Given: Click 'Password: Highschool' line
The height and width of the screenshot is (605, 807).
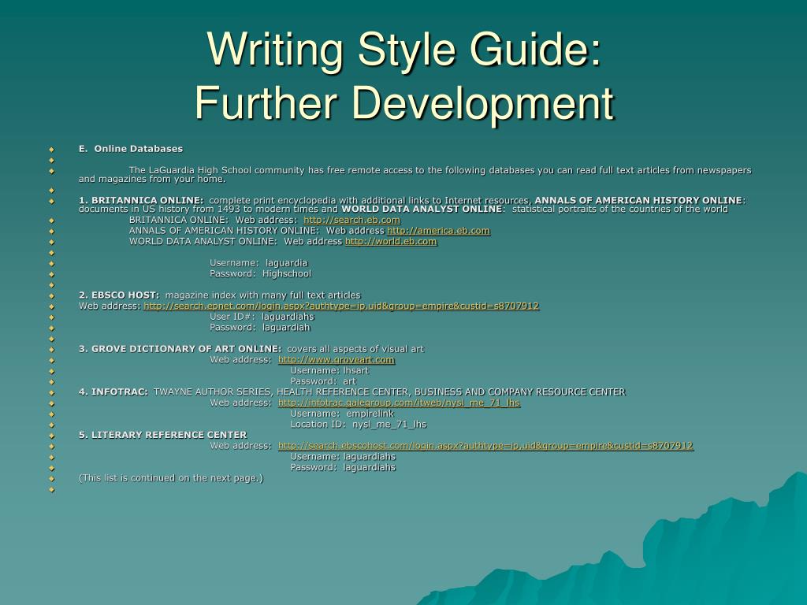Looking at the screenshot, I should [x=260, y=273].
